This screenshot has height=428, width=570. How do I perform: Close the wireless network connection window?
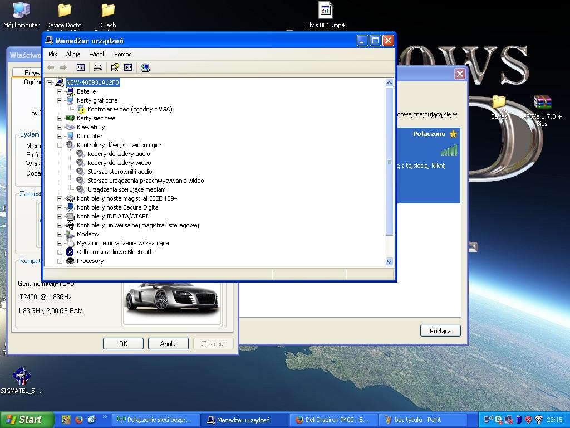[x=460, y=74]
